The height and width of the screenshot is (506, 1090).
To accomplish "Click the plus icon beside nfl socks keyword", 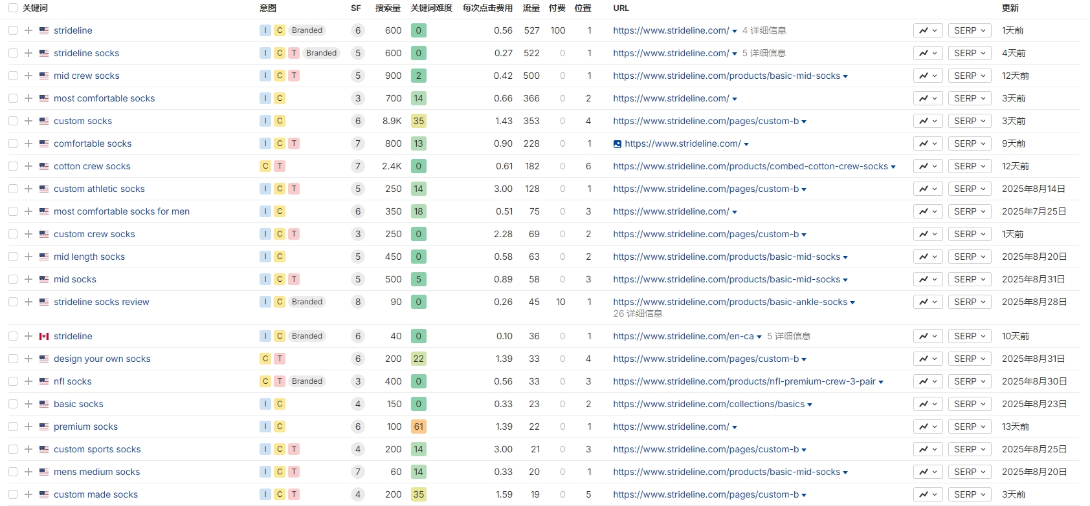I will pyautogui.click(x=28, y=381).
